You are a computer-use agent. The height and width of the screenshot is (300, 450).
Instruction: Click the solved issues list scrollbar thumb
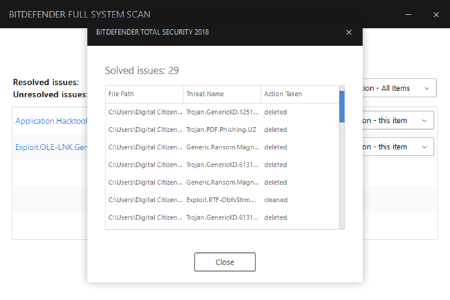(342, 106)
